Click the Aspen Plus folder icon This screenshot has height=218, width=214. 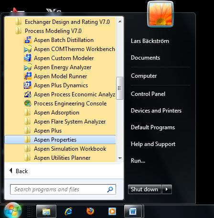click(x=27, y=131)
